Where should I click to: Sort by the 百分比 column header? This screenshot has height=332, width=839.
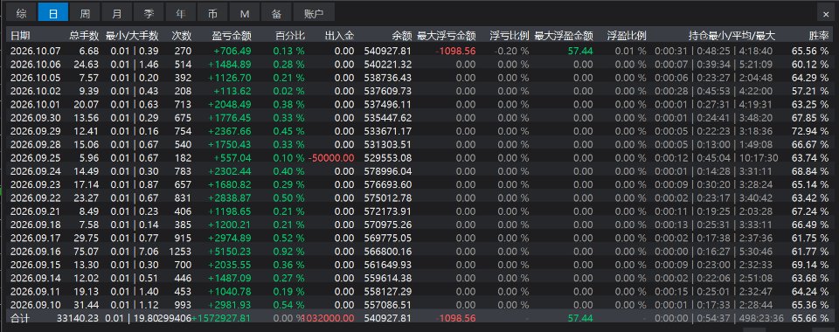(x=290, y=36)
